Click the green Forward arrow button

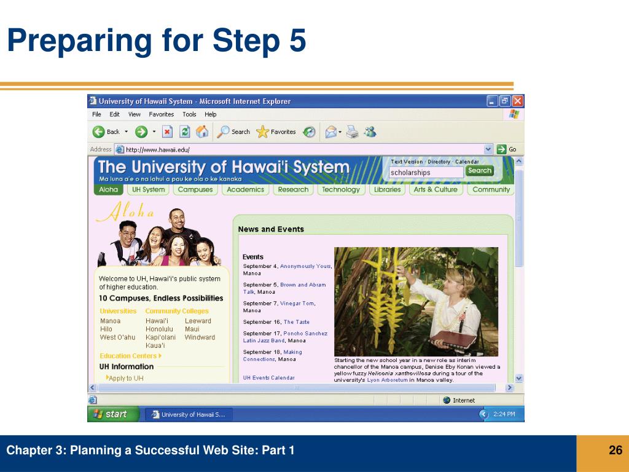(141, 132)
